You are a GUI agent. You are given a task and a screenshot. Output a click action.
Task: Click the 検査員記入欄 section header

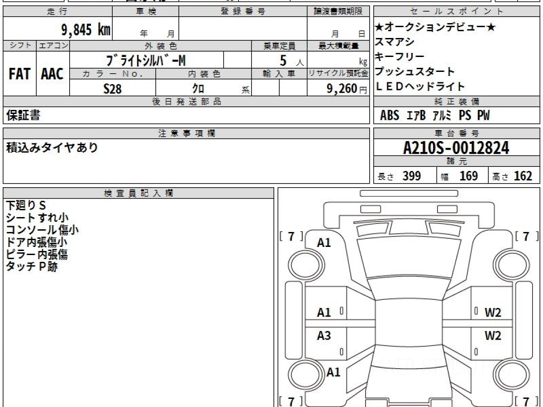tap(138, 193)
